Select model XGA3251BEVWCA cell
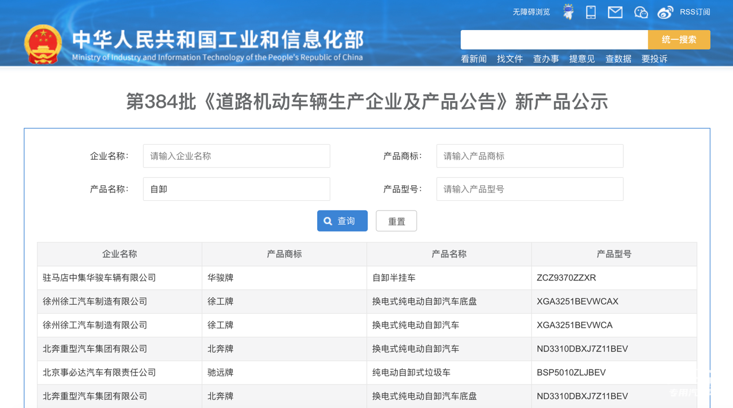 pyautogui.click(x=614, y=325)
